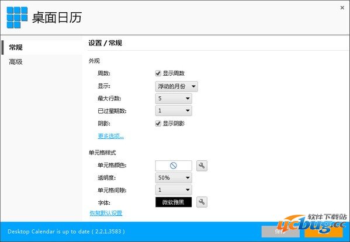The height and width of the screenshot is (242, 350).
Task: Click the 最大行数: label
Action: click(109, 99)
